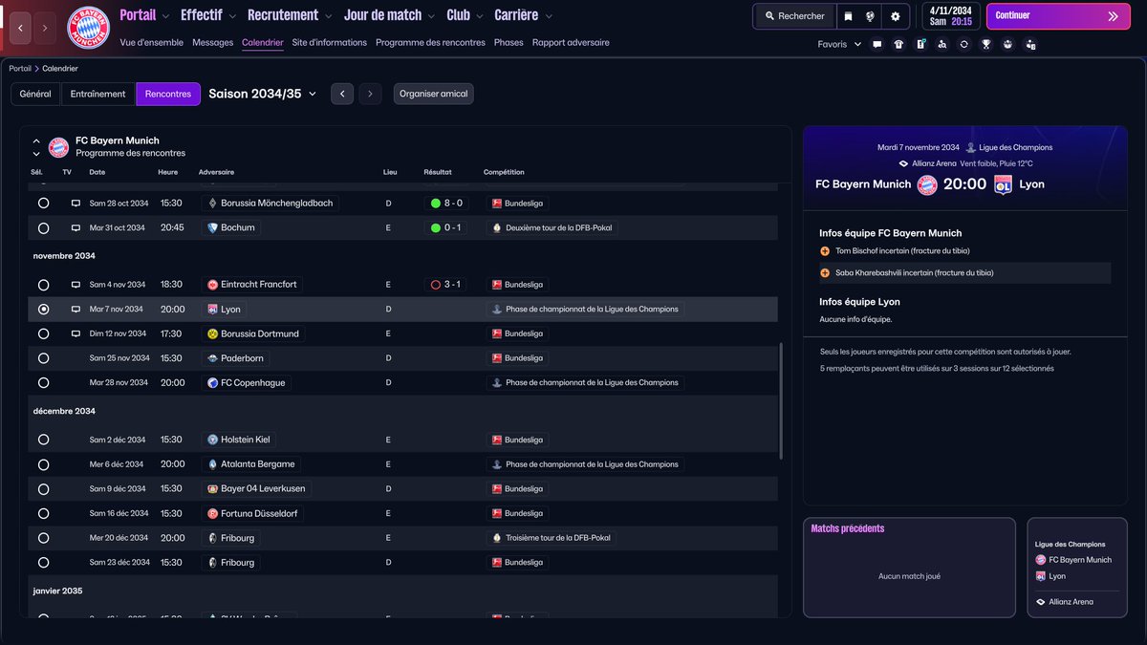
Task: Open the Rapport adversaire tab
Action: pyautogui.click(x=571, y=43)
